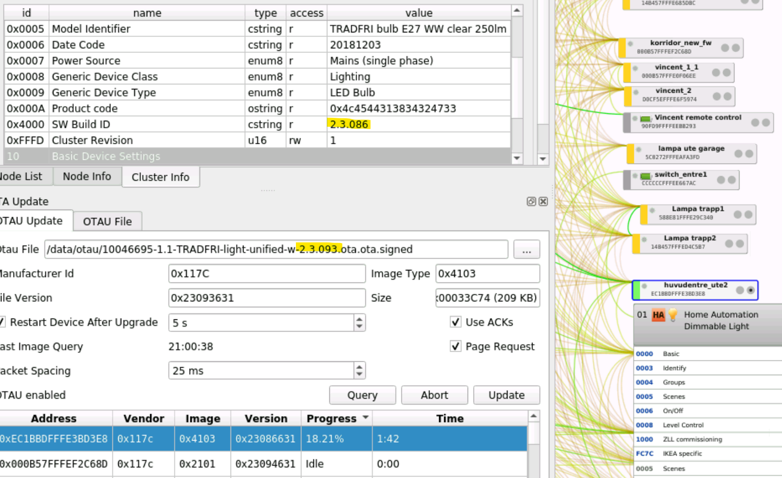Viewport: 782px width, 478px height.
Task: Click the float panel icon on OTA Update titlebar
Action: 531,202
